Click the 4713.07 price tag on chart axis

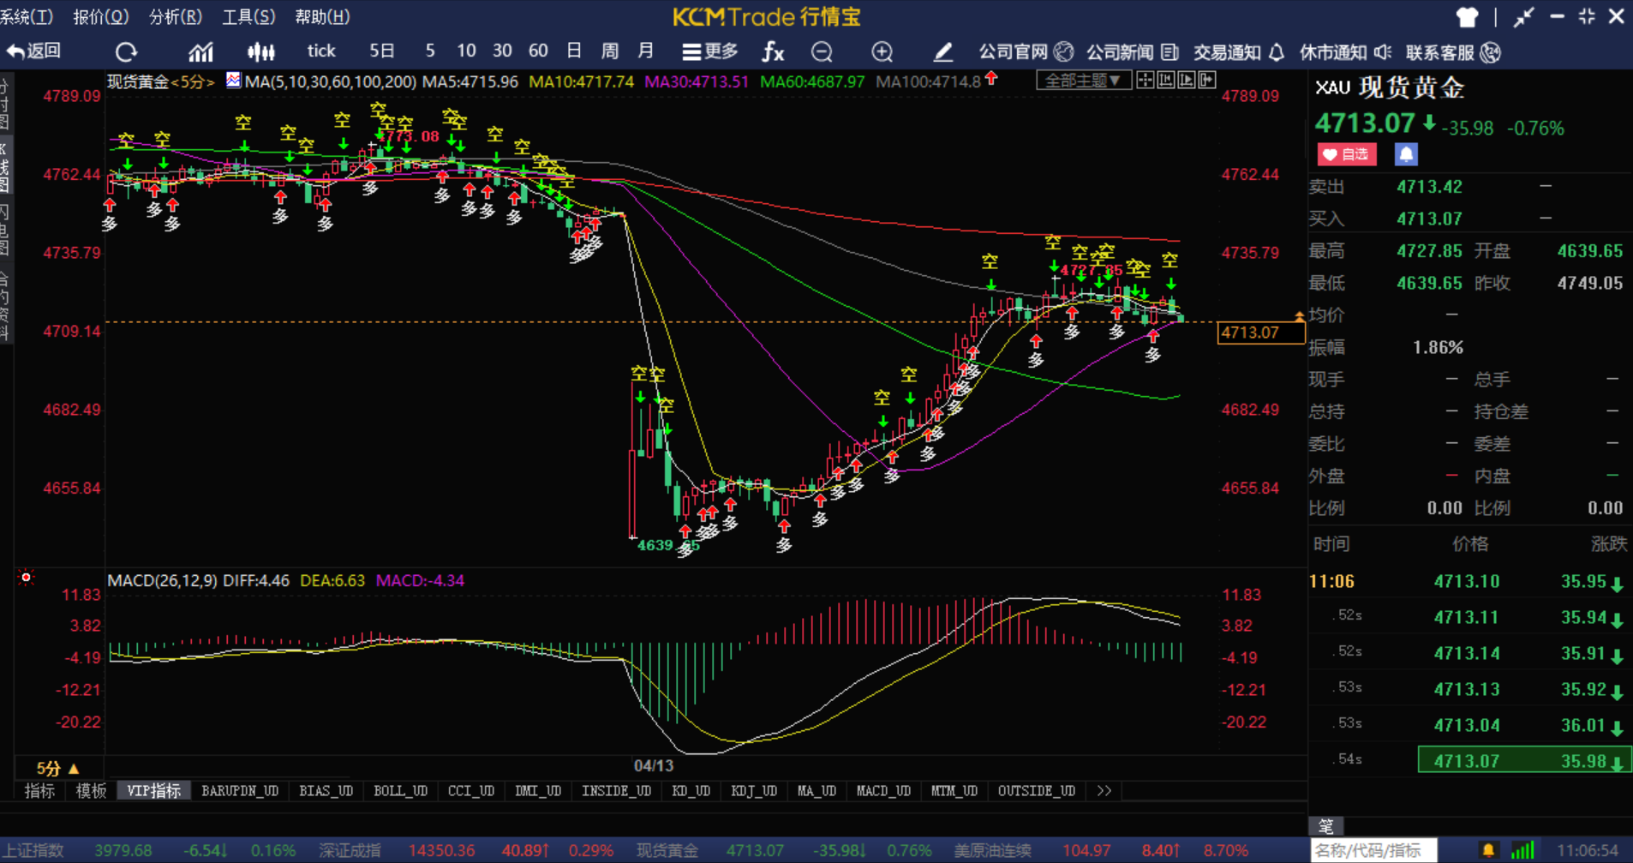[x=1261, y=333]
